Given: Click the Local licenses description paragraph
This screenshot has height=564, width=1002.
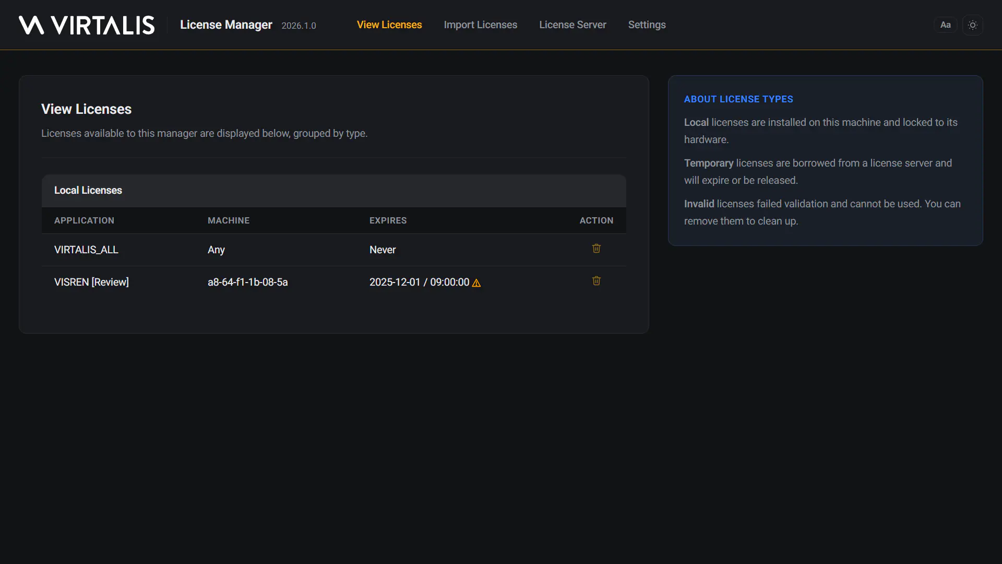Looking at the screenshot, I should [820, 131].
